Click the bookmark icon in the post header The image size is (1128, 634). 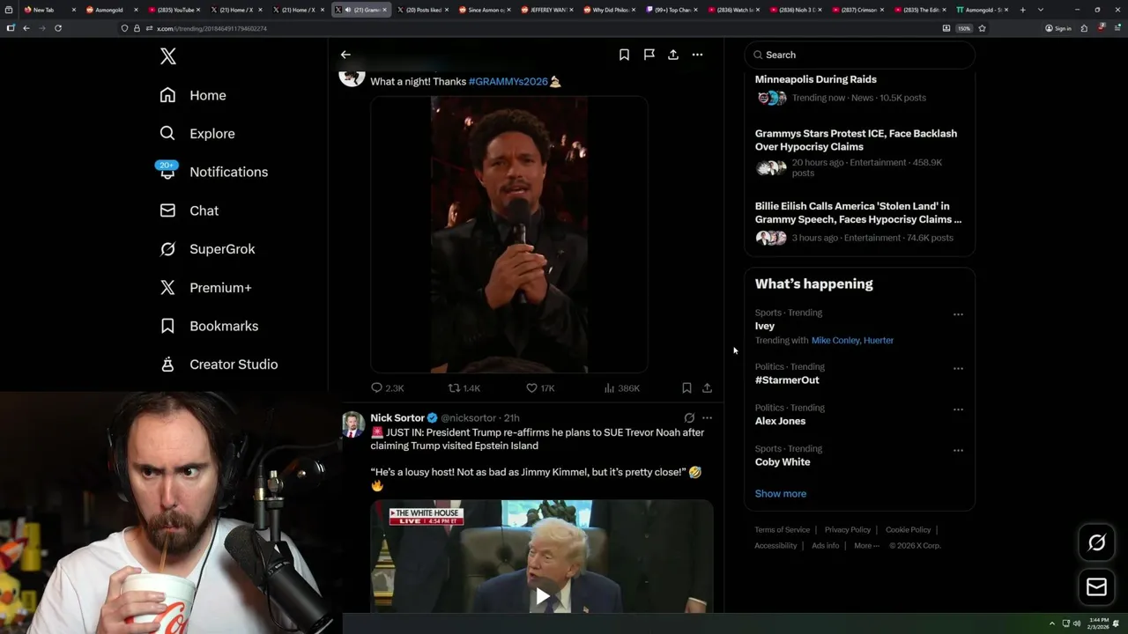(x=624, y=55)
